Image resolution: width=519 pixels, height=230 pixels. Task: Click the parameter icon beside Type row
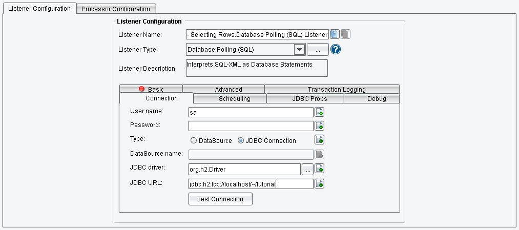[x=319, y=140]
